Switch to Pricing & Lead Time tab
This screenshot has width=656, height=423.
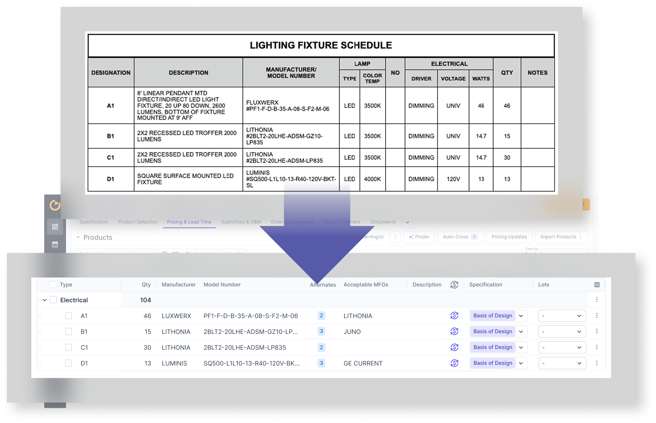click(189, 222)
